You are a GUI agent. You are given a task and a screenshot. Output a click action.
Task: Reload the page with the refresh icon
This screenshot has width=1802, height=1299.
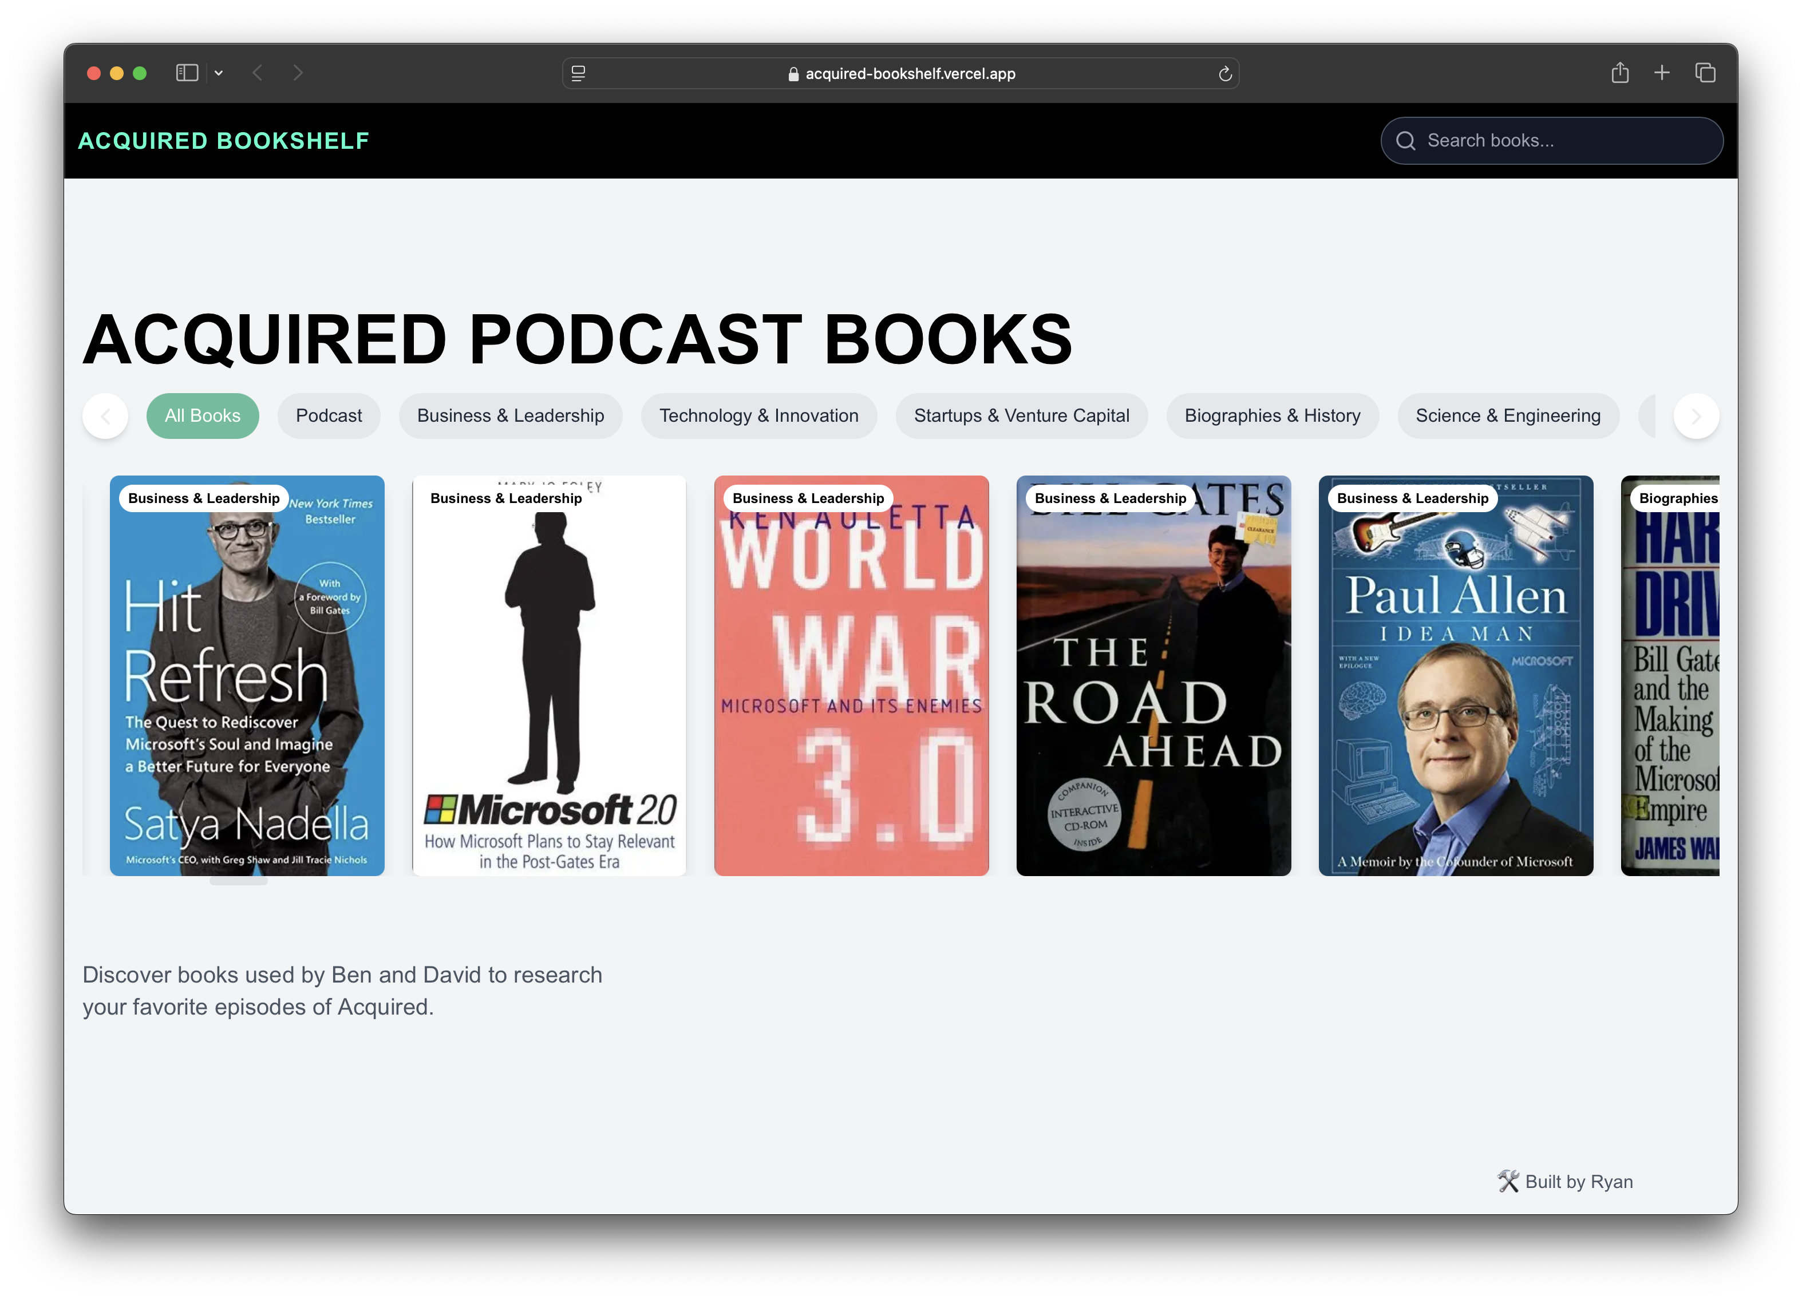[x=1224, y=74]
